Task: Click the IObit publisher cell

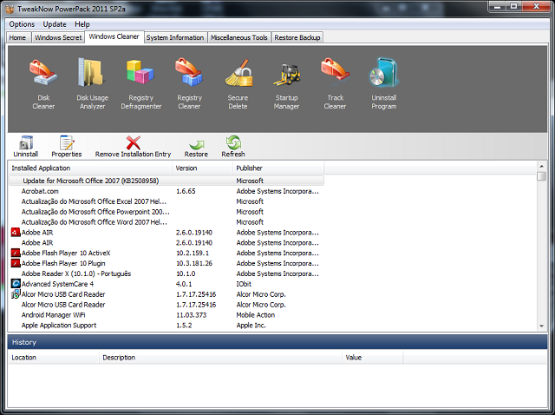Action: 244,284
